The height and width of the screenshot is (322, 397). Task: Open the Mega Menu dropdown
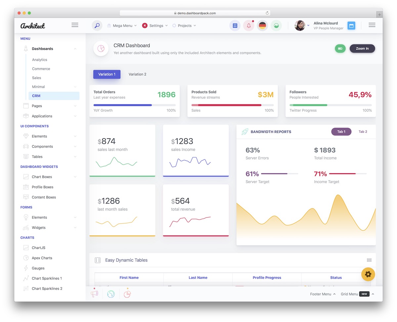point(122,26)
